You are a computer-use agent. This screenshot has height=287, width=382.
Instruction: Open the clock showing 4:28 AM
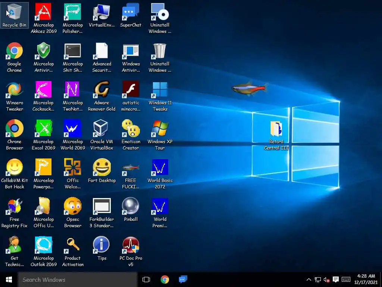(x=366, y=280)
